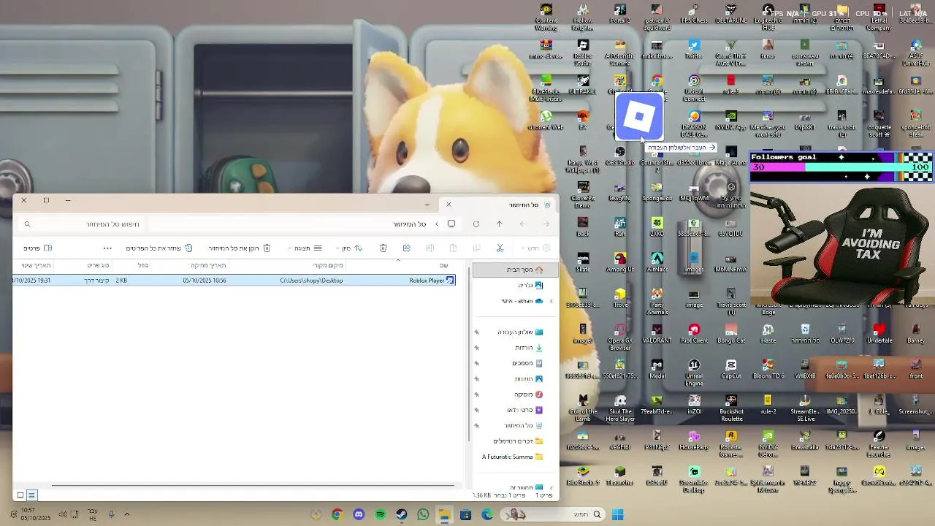Open Discord from the taskbar
Image resolution: width=935 pixels, height=526 pixels.
tap(359, 514)
